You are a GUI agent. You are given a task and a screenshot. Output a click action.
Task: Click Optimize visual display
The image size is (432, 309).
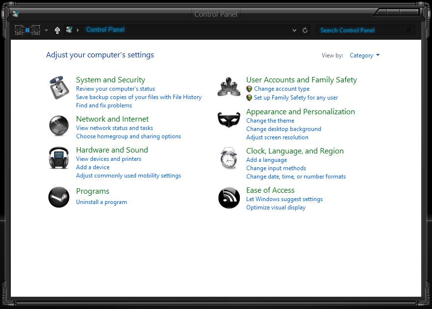point(276,207)
